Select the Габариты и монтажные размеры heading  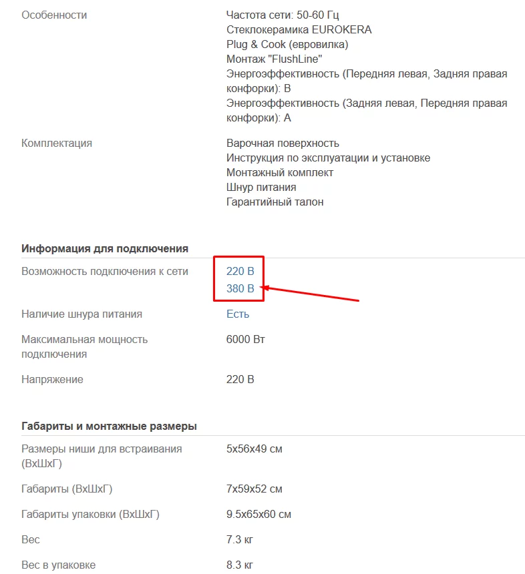click(x=109, y=426)
